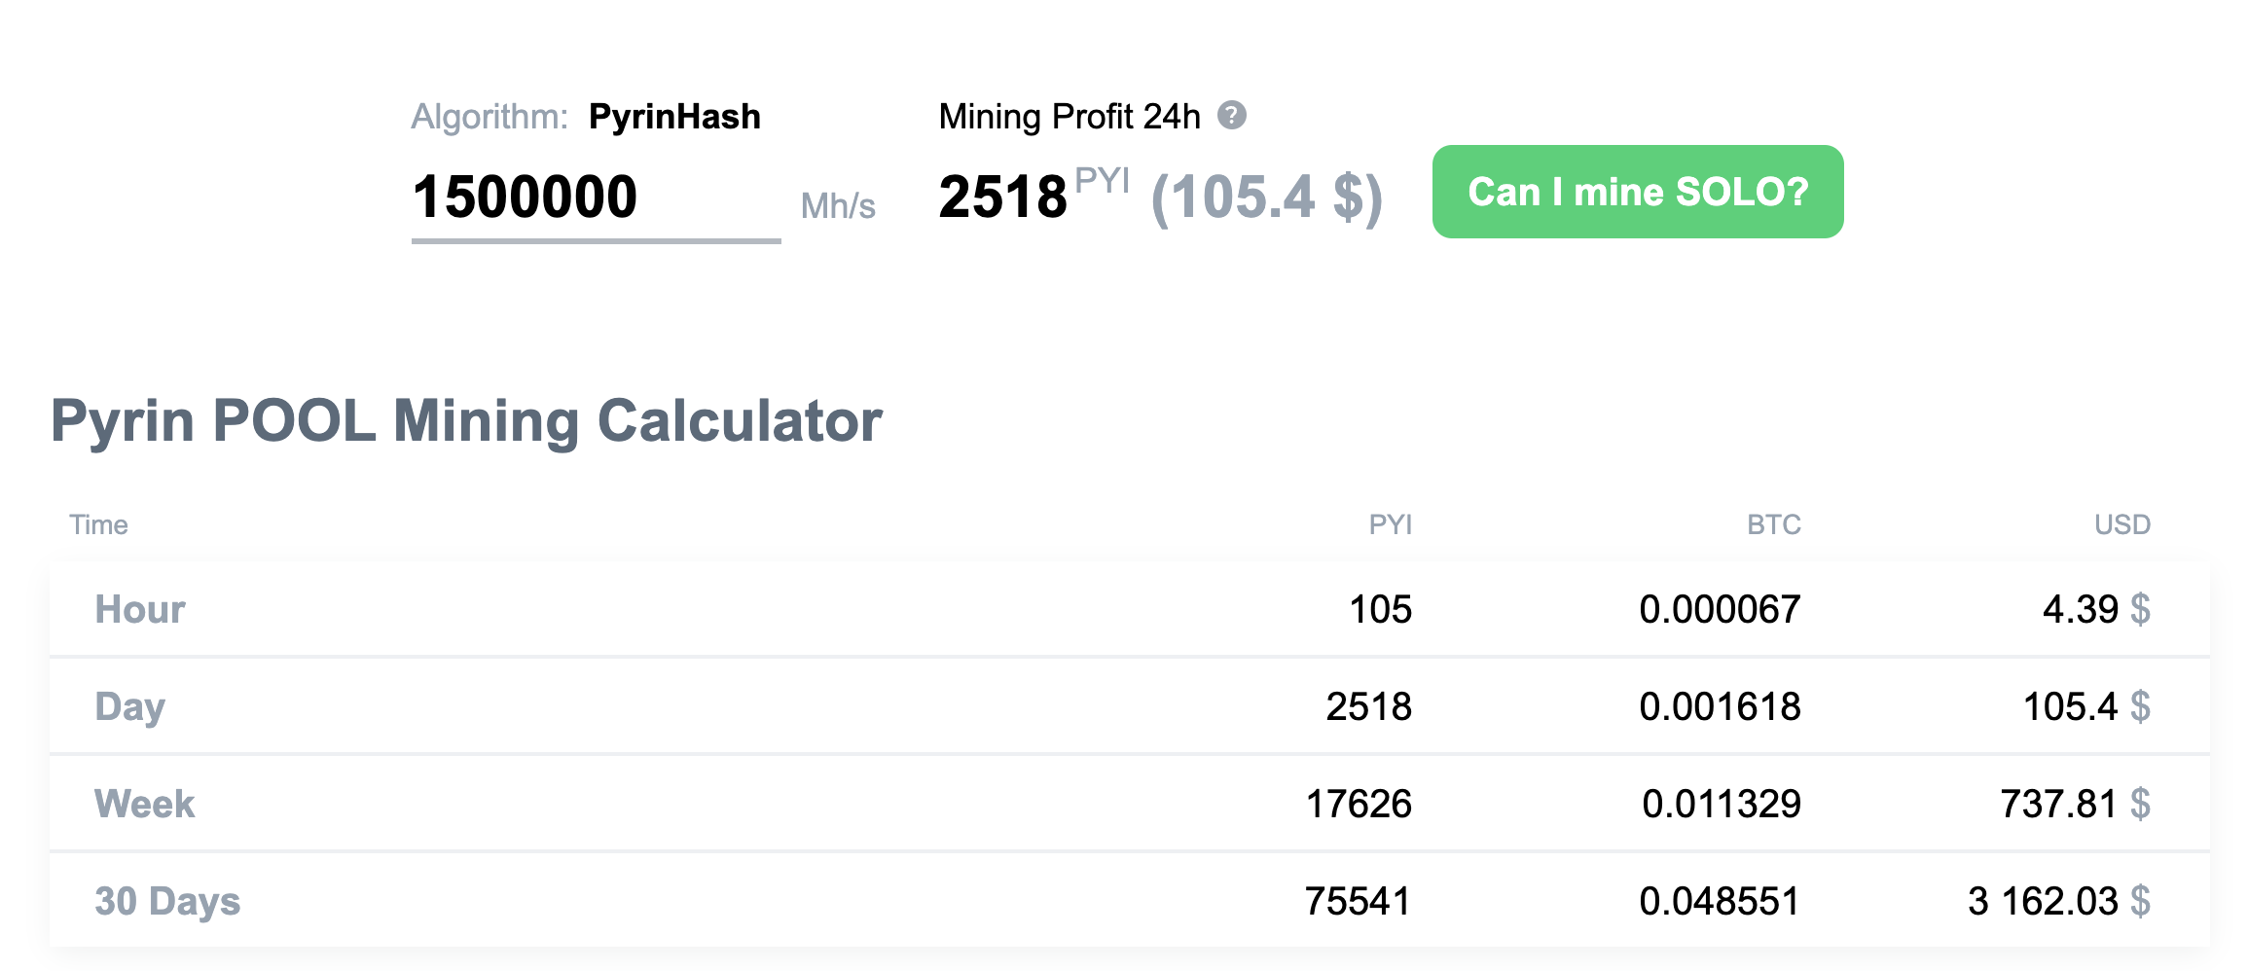Select the hashrate input field
The image size is (2248, 971).
pyautogui.click(x=594, y=198)
